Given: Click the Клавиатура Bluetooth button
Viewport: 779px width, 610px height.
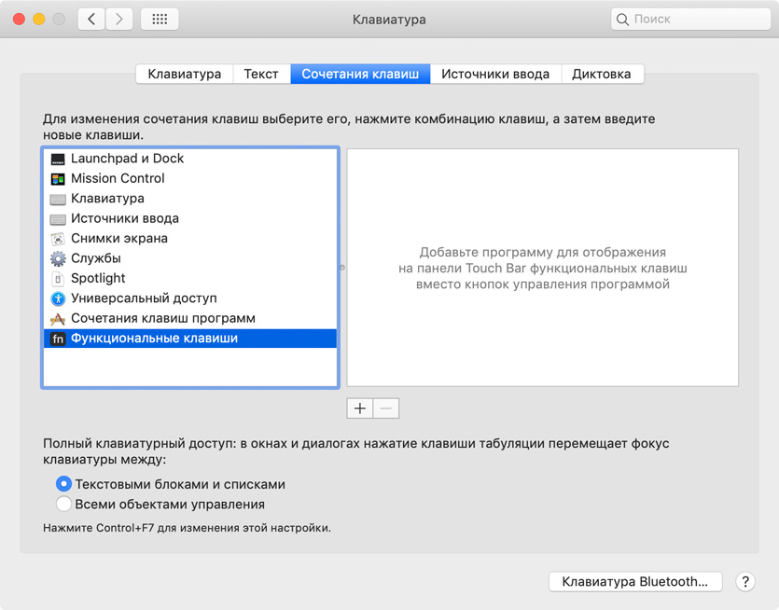Looking at the screenshot, I should [x=634, y=582].
